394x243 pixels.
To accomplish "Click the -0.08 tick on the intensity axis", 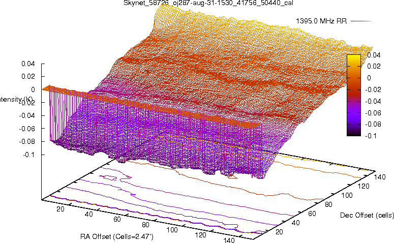I will click(27, 141).
